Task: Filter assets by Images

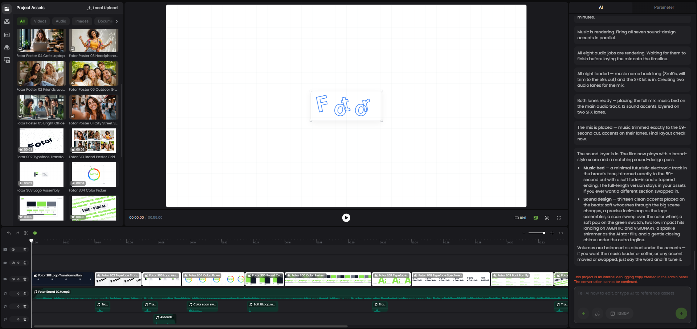Action: coord(82,21)
